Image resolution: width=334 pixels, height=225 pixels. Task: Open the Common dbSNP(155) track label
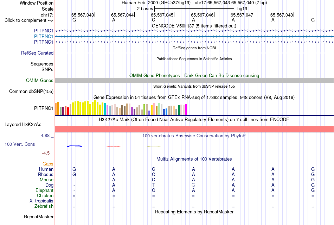point(31,91)
